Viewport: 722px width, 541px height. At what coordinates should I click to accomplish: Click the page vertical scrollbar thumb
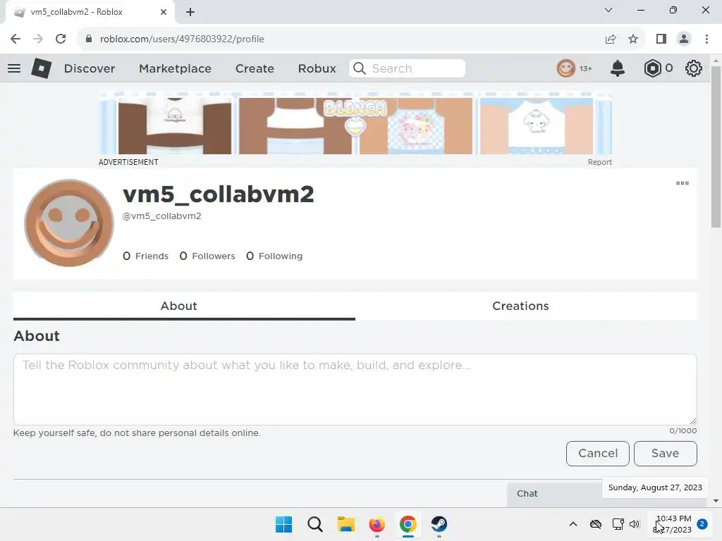tap(716, 147)
